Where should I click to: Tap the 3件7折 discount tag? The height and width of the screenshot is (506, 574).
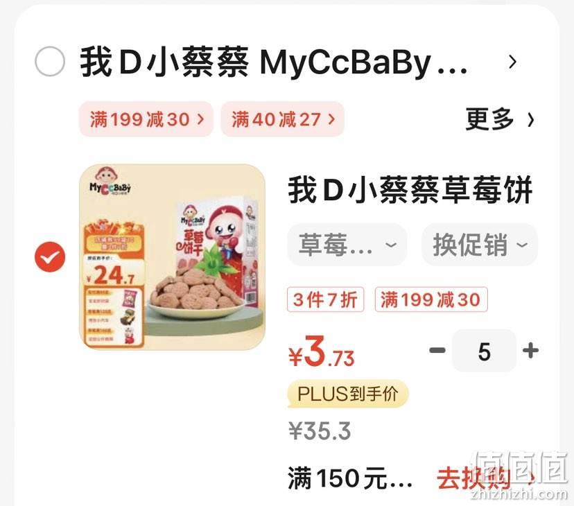(325, 299)
